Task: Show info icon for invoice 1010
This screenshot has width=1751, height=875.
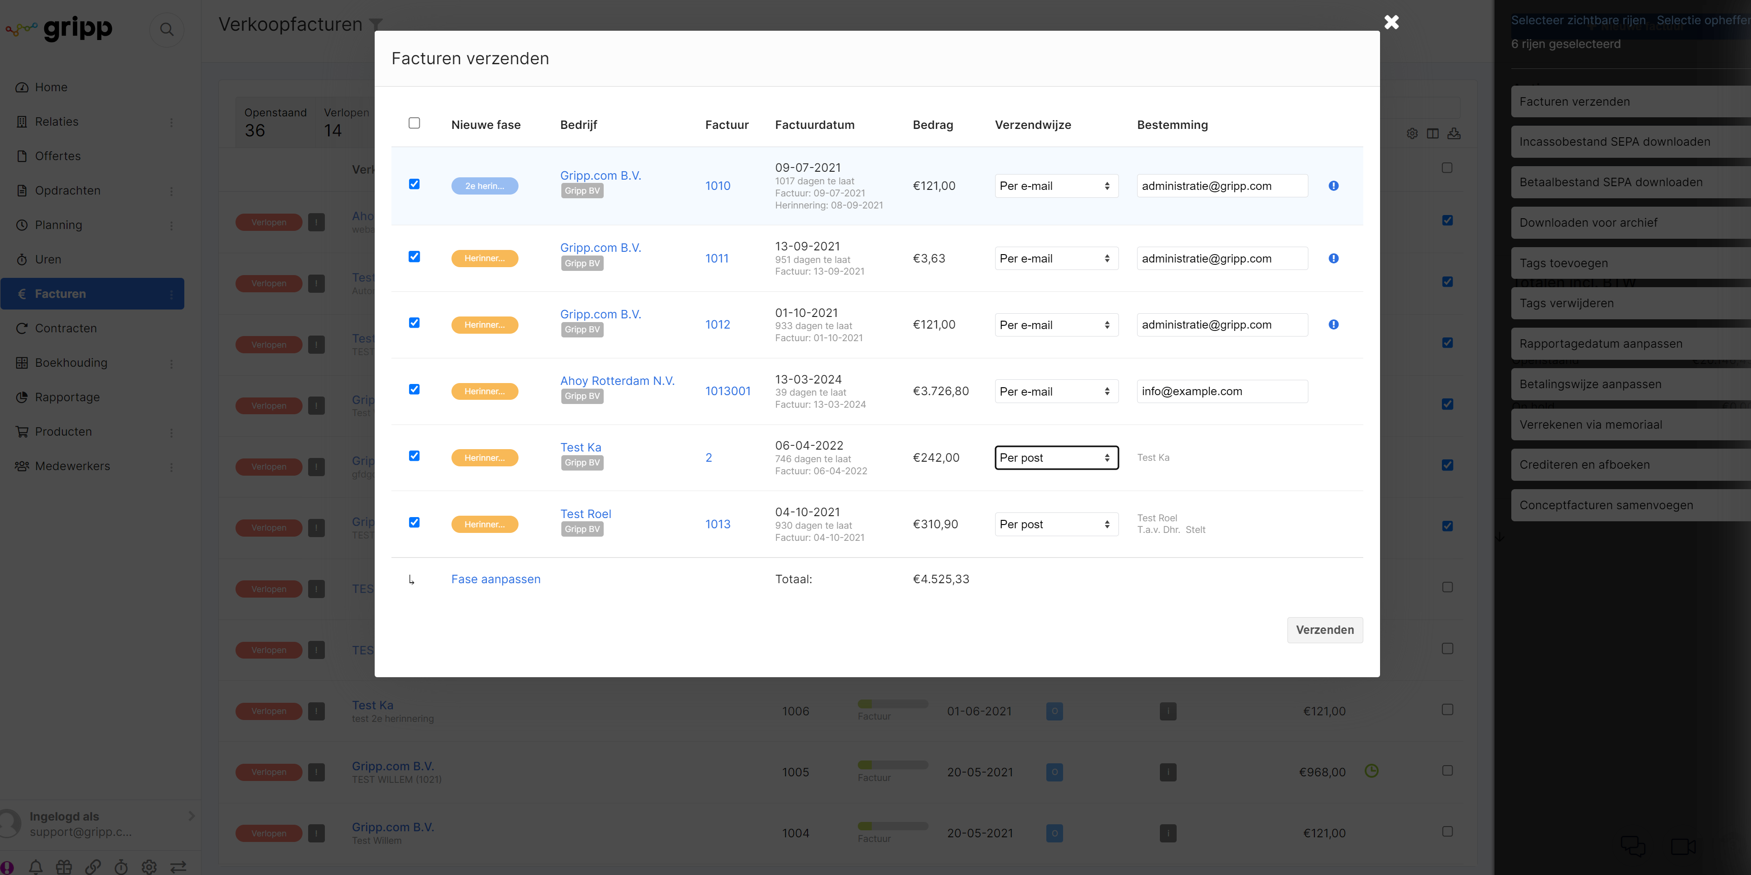Action: coord(1333,186)
